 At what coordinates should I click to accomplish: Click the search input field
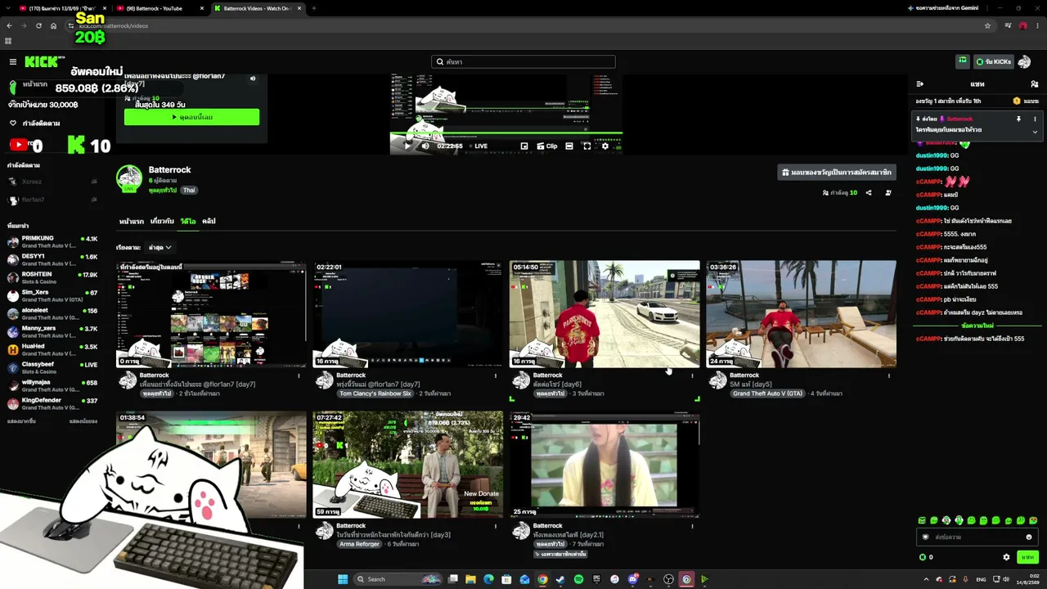pos(523,61)
